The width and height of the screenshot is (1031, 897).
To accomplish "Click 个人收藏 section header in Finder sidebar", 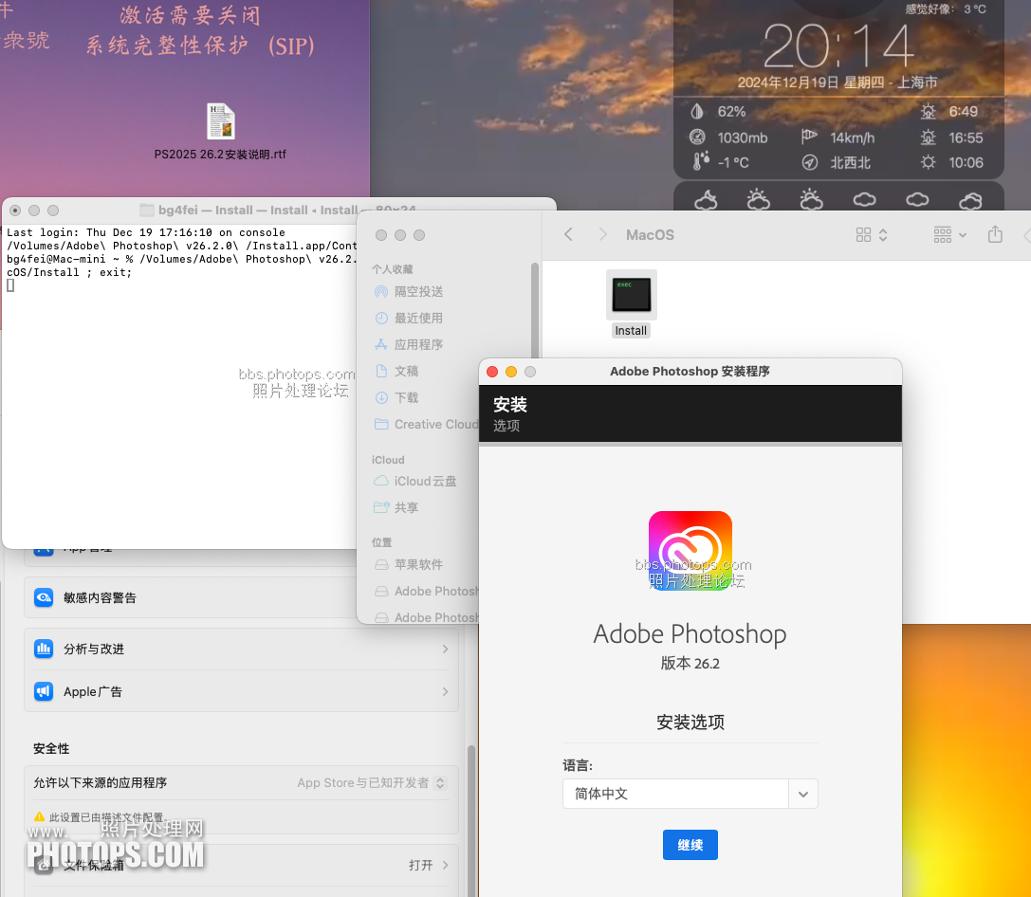I will click(393, 269).
